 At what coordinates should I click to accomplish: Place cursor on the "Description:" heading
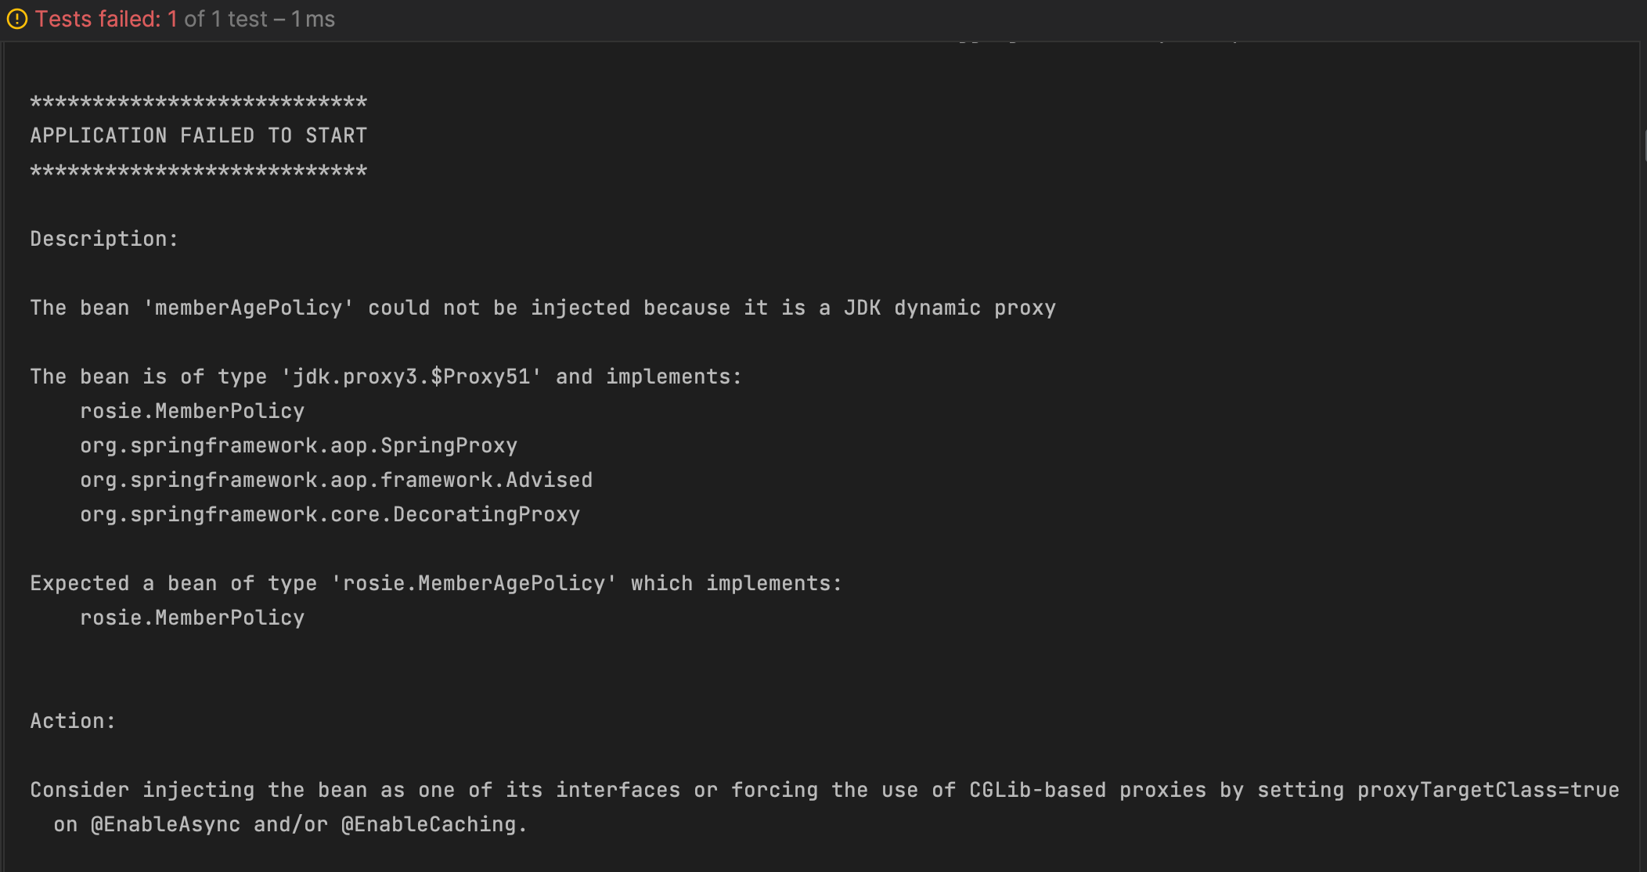point(104,239)
